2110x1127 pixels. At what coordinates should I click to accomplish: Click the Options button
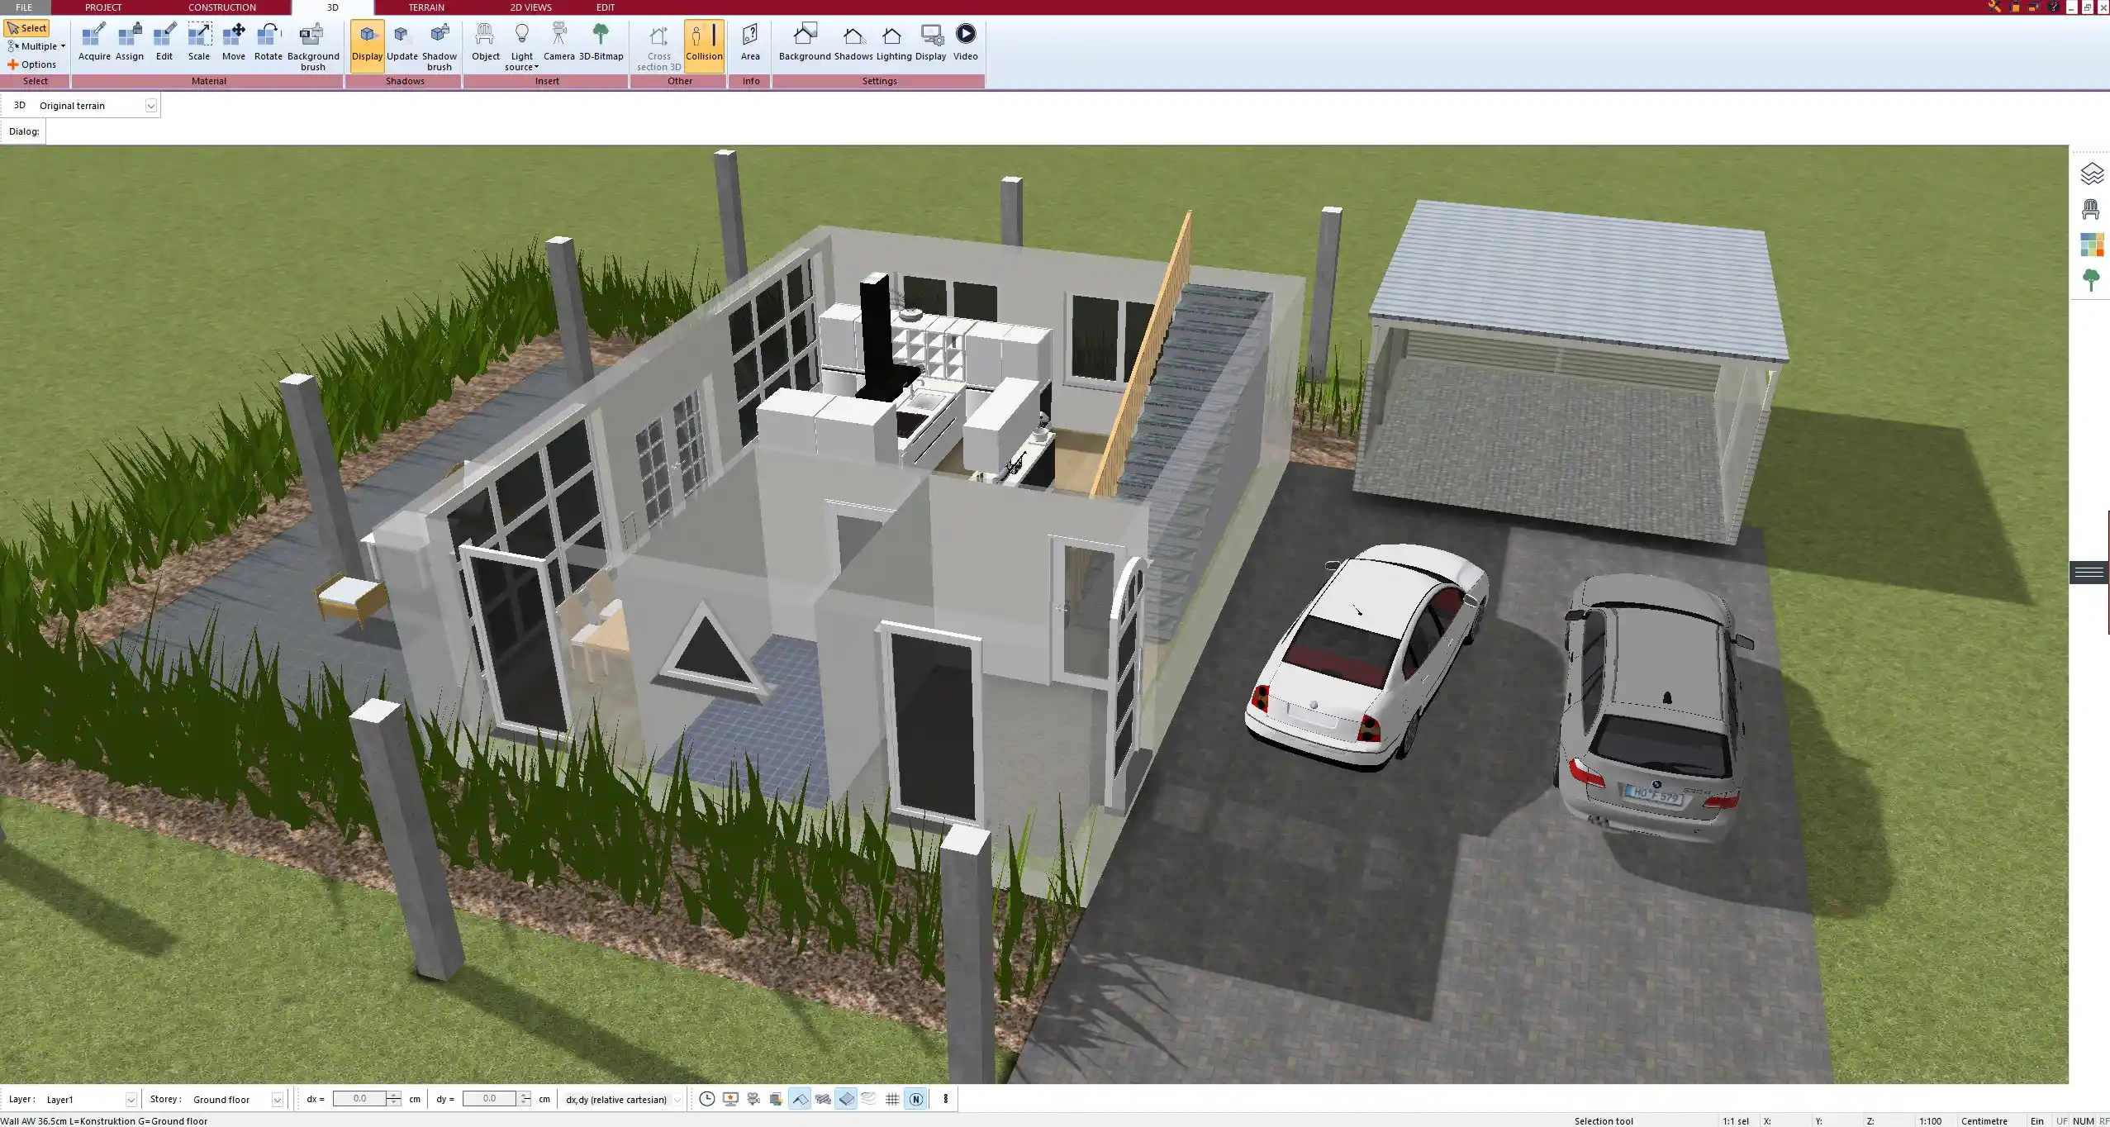pos(32,64)
